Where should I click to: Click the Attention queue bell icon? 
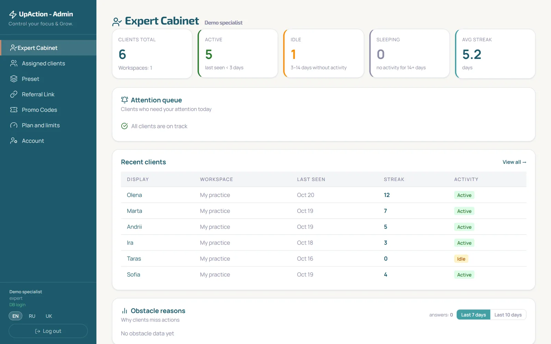(x=124, y=100)
